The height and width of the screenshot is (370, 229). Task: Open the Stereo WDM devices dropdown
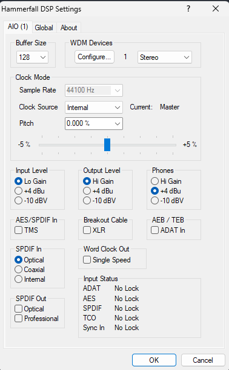tap(165, 57)
